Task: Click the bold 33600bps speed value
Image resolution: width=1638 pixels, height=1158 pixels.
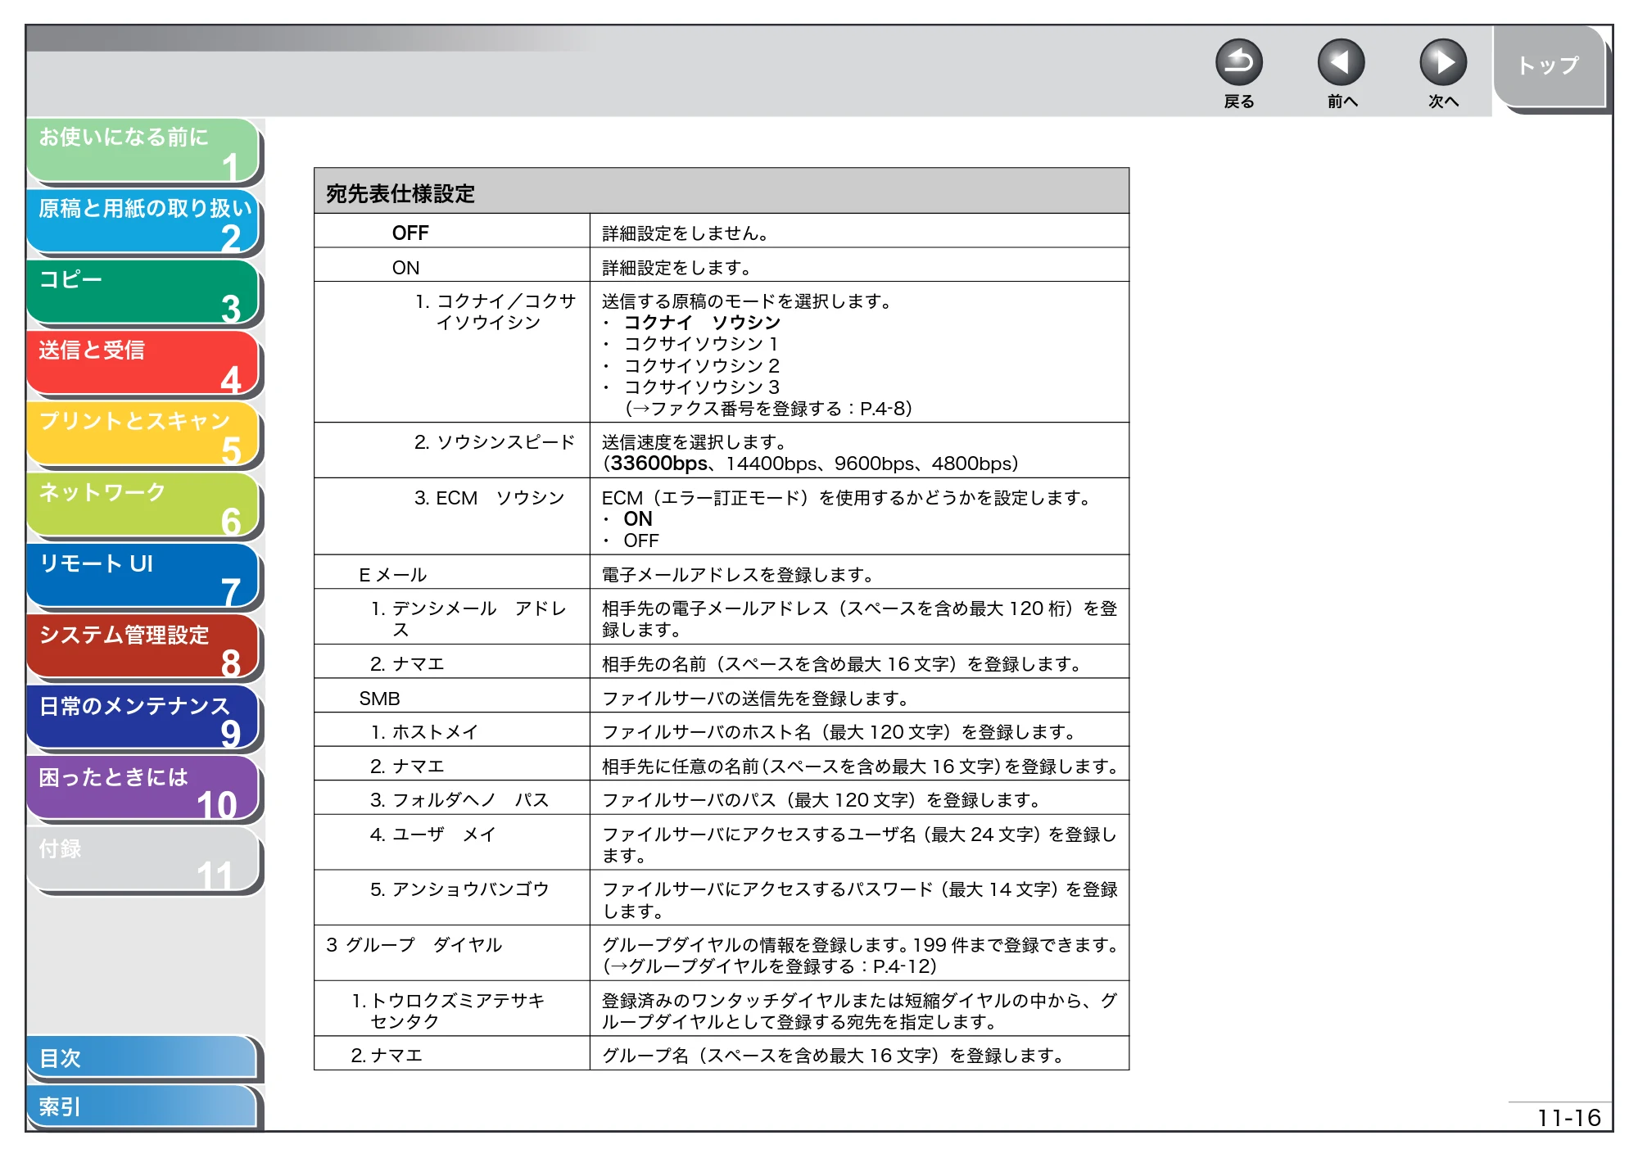Action: (658, 464)
